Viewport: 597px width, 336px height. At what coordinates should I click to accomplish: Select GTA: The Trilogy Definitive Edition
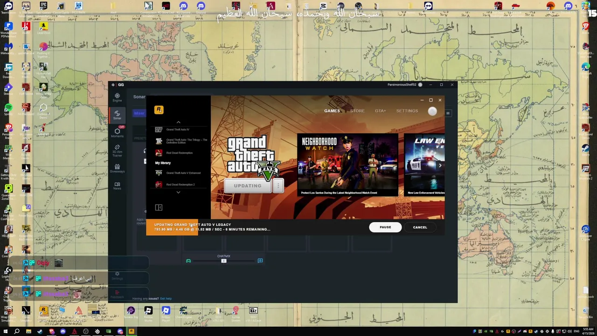(181, 141)
